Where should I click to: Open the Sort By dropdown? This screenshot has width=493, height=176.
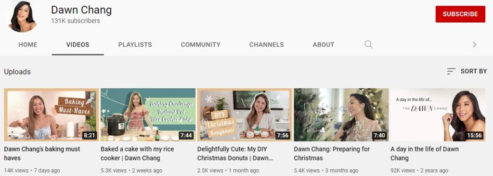(x=467, y=71)
